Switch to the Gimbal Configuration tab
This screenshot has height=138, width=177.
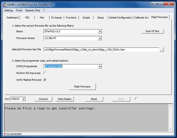(120, 18)
